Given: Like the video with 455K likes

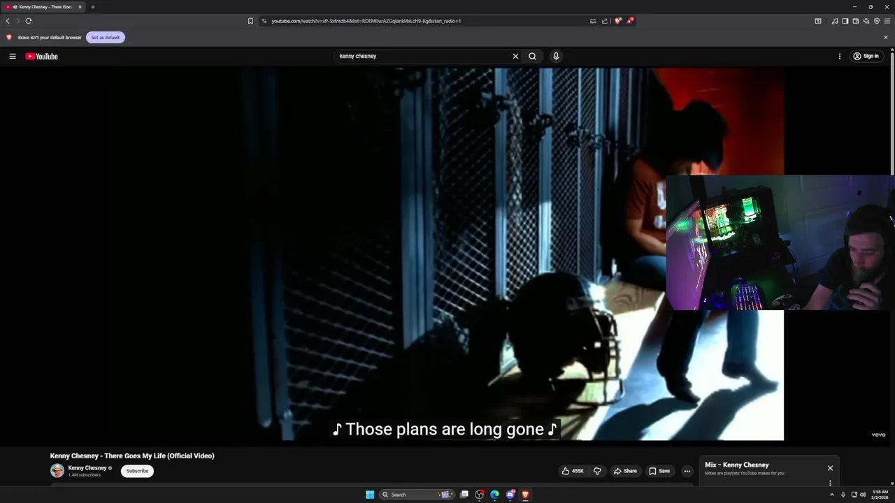Looking at the screenshot, I should (x=573, y=471).
